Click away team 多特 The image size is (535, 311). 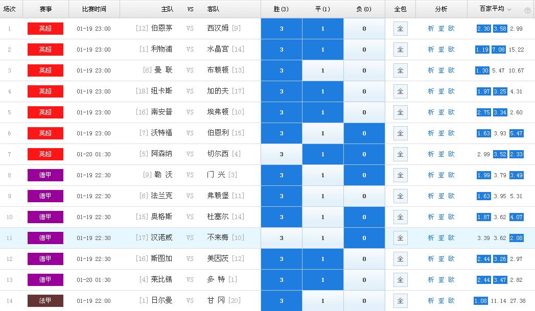216,280
